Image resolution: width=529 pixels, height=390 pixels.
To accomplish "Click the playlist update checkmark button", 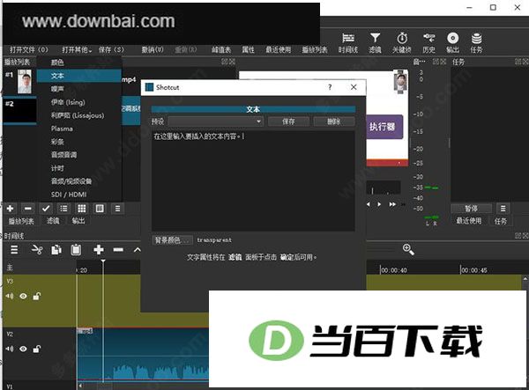I will [46, 209].
